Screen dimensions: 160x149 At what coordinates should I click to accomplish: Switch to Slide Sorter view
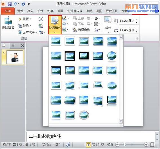tap(93, 145)
